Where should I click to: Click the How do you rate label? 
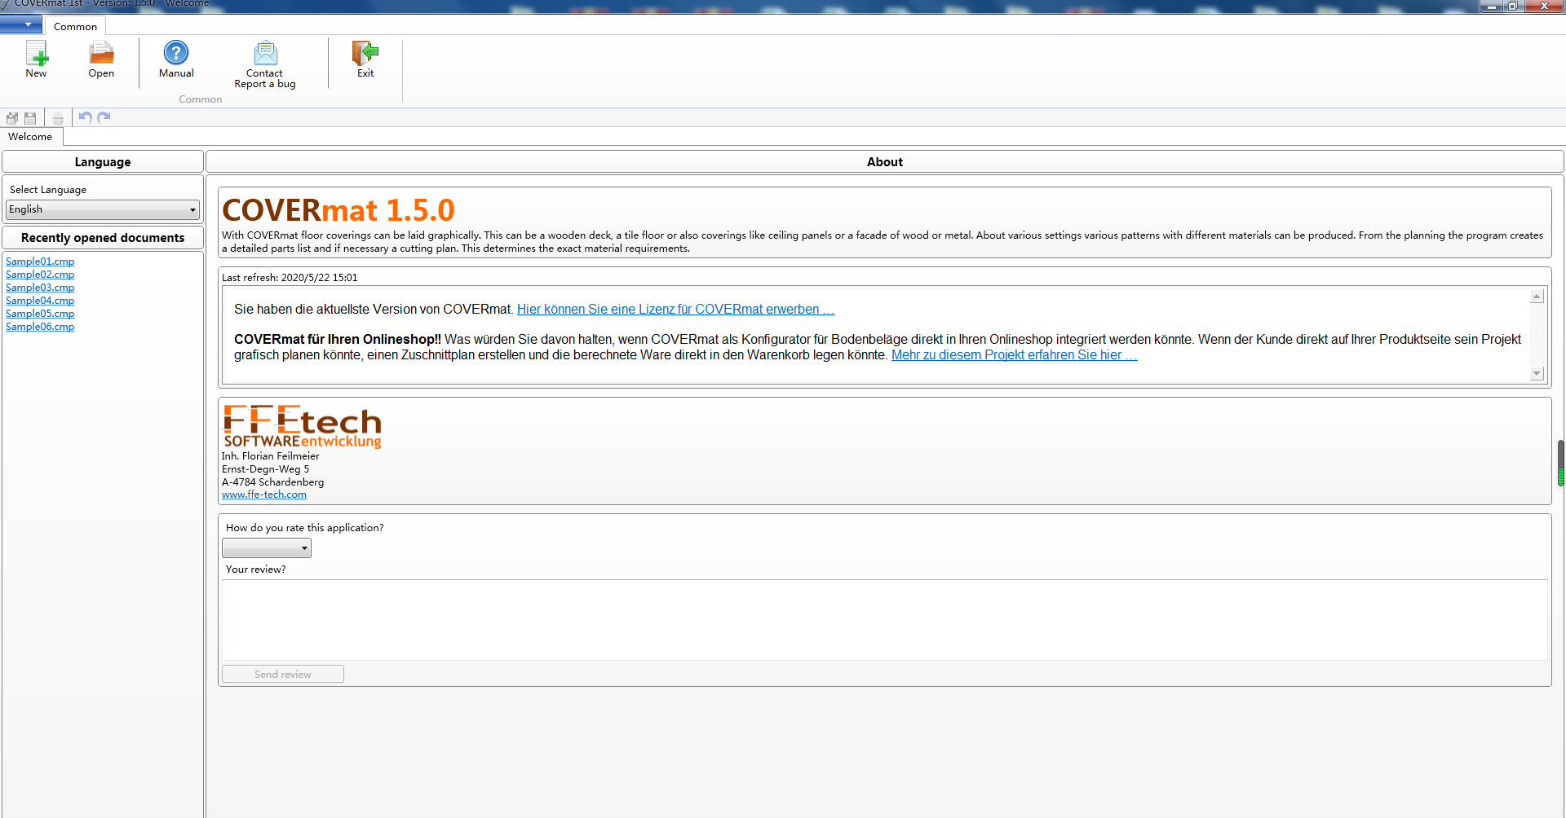pyautogui.click(x=305, y=528)
